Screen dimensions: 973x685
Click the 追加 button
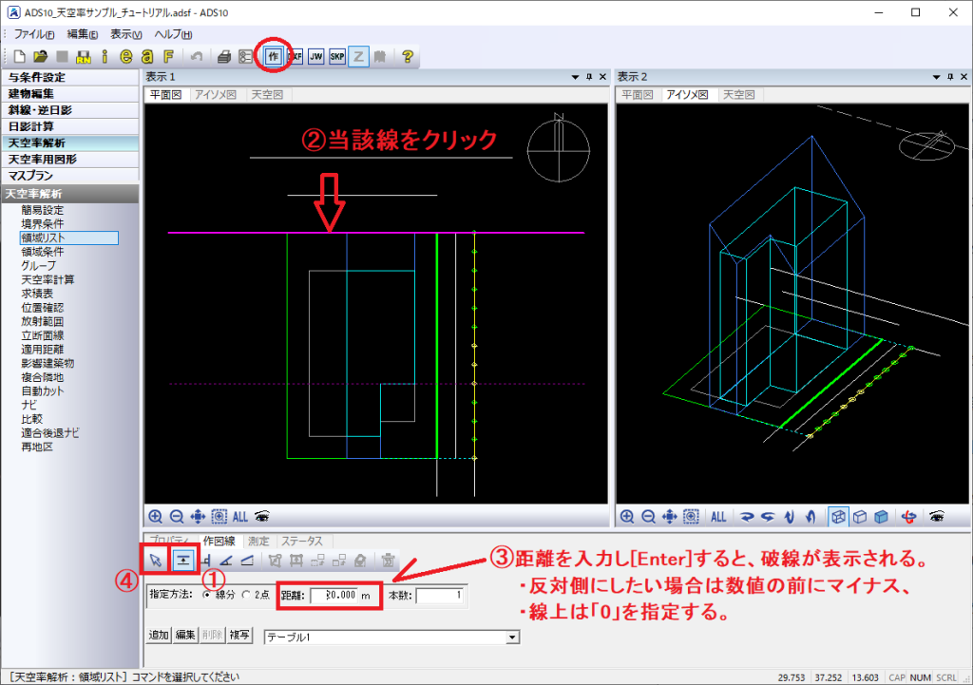point(159,635)
